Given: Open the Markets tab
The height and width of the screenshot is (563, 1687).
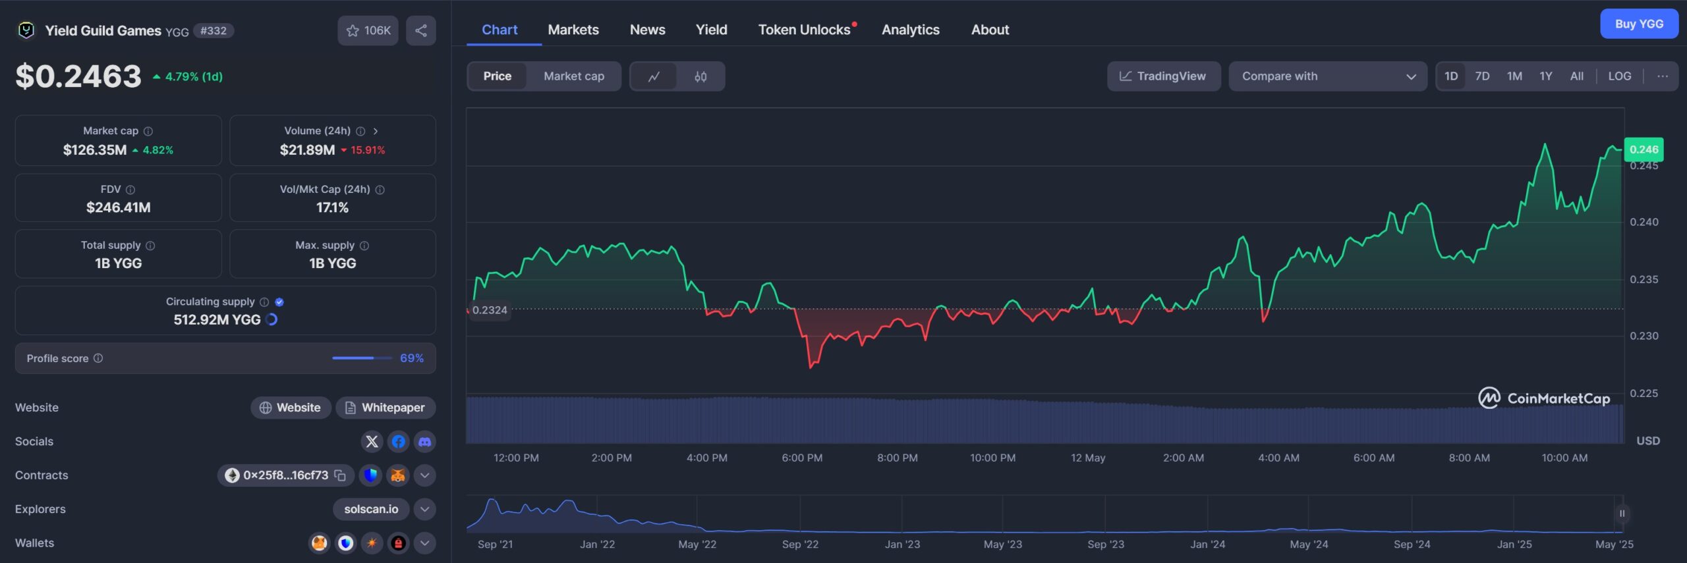Looking at the screenshot, I should 573,30.
